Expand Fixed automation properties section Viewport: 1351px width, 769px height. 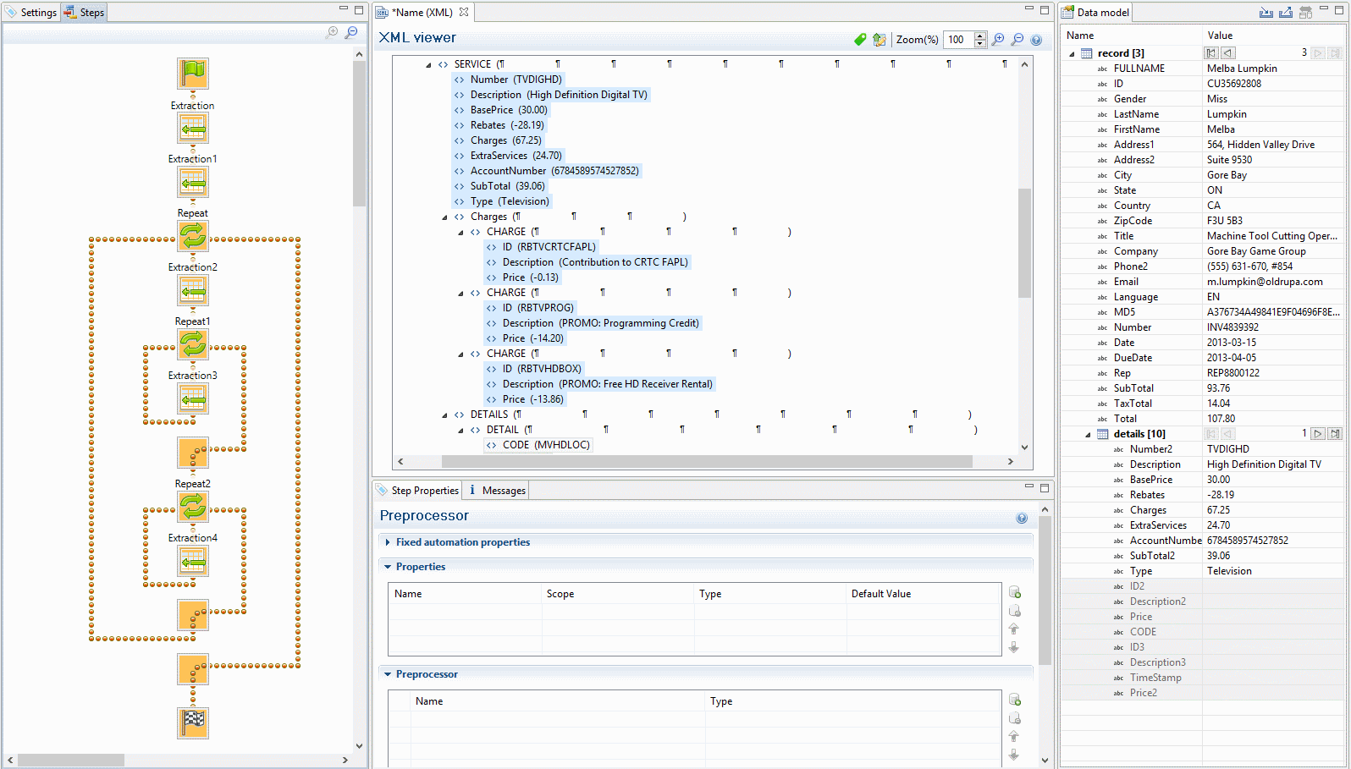[x=388, y=542]
